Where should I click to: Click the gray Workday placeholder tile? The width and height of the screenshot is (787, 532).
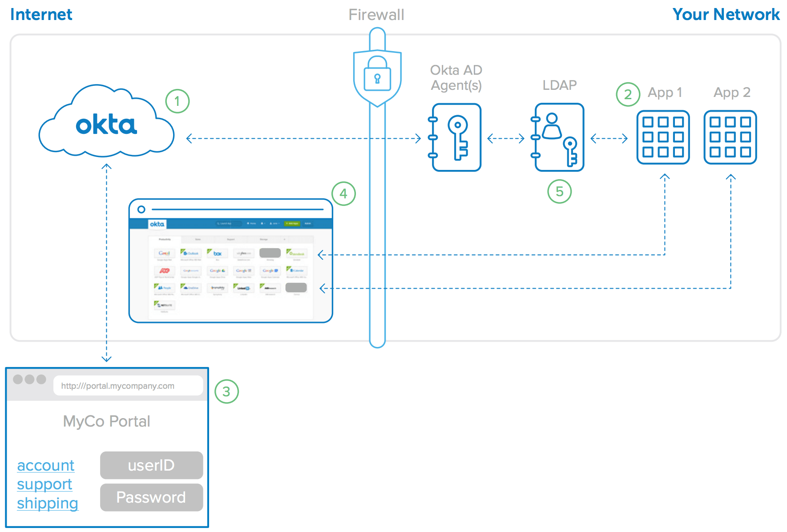click(270, 253)
